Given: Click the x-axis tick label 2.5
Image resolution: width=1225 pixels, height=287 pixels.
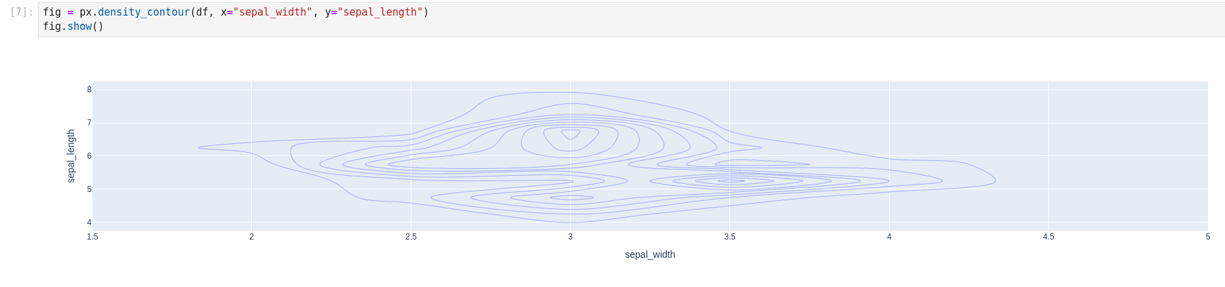Looking at the screenshot, I should point(411,237).
